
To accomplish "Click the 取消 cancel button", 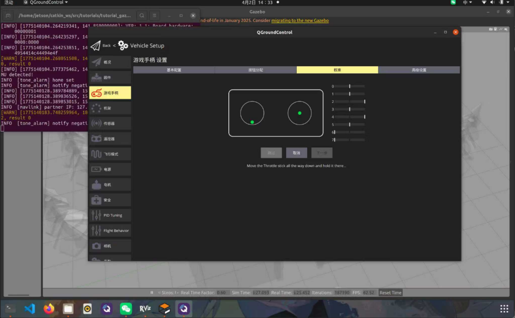I will [296, 153].
